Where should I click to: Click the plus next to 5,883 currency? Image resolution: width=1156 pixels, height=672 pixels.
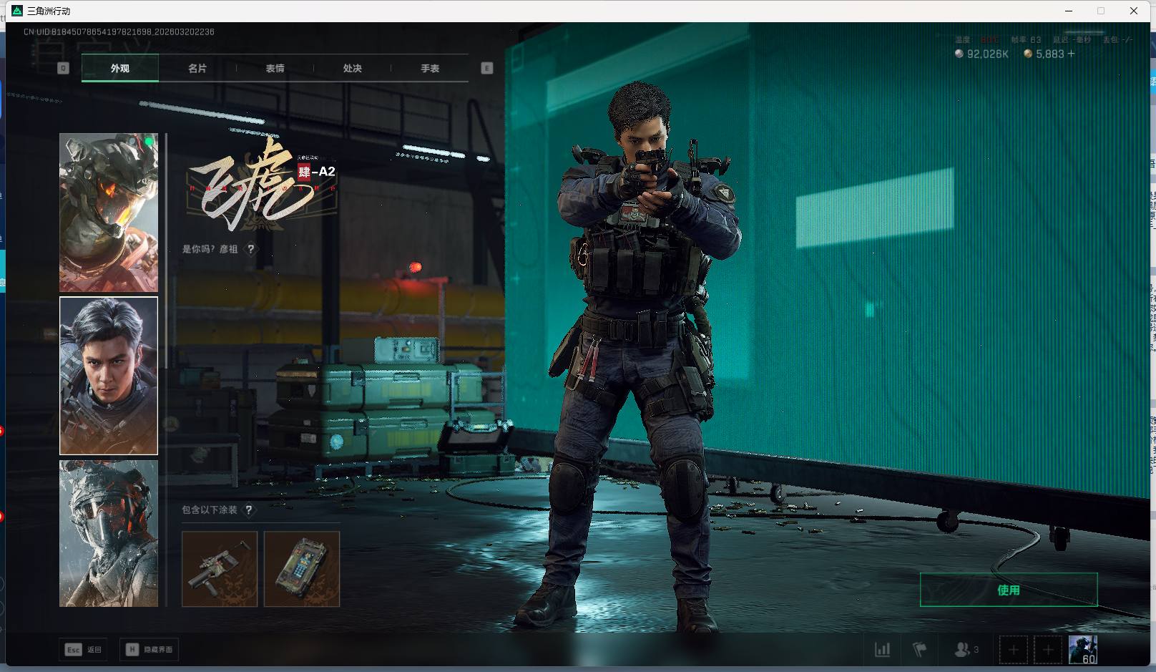1071,54
